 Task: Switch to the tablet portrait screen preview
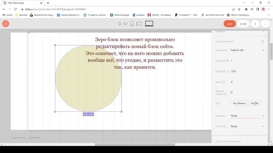tap(132, 24)
